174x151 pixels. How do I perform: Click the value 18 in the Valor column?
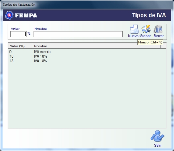[12, 61]
